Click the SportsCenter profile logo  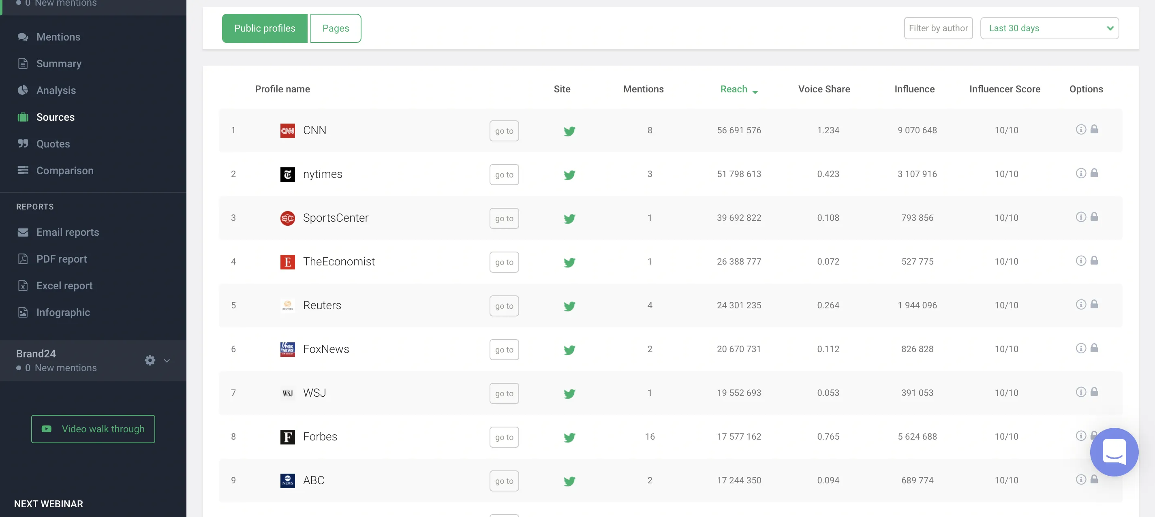coord(287,218)
